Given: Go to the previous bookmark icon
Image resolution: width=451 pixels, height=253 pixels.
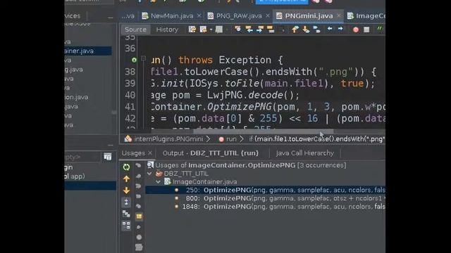Looking at the screenshot, I should point(295,30).
